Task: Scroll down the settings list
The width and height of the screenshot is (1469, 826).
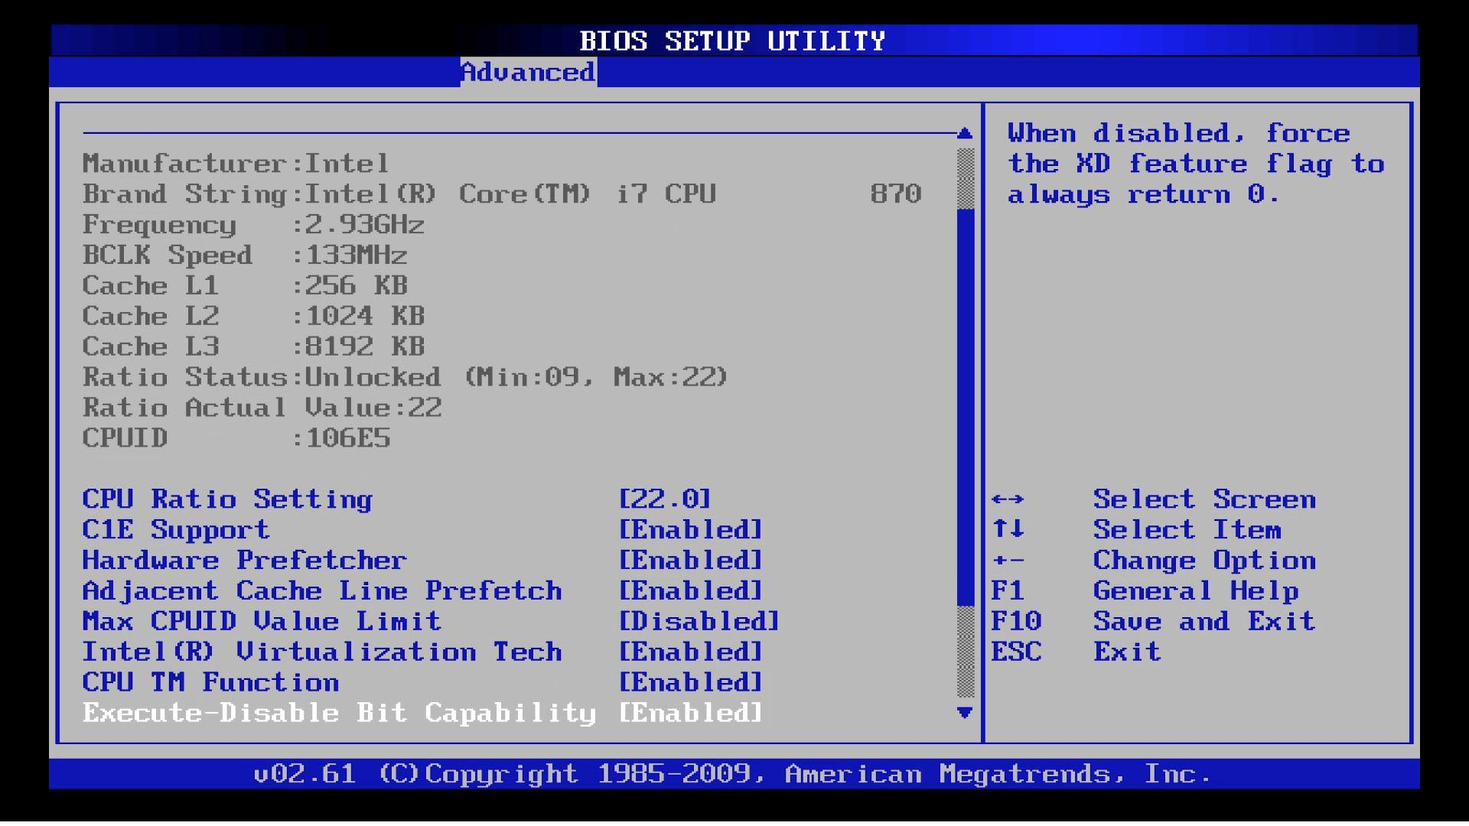Action: click(x=965, y=714)
